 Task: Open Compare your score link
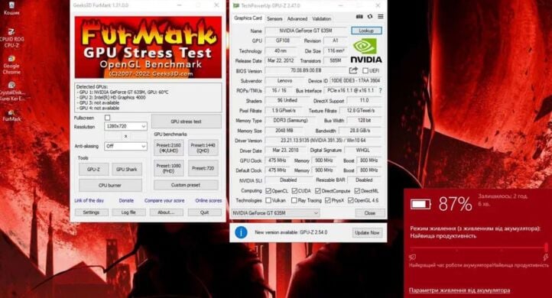click(x=164, y=200)
